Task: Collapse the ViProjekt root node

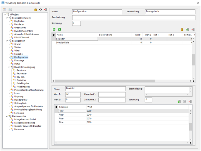Action: pyautogui.click(x=5, y=14)
